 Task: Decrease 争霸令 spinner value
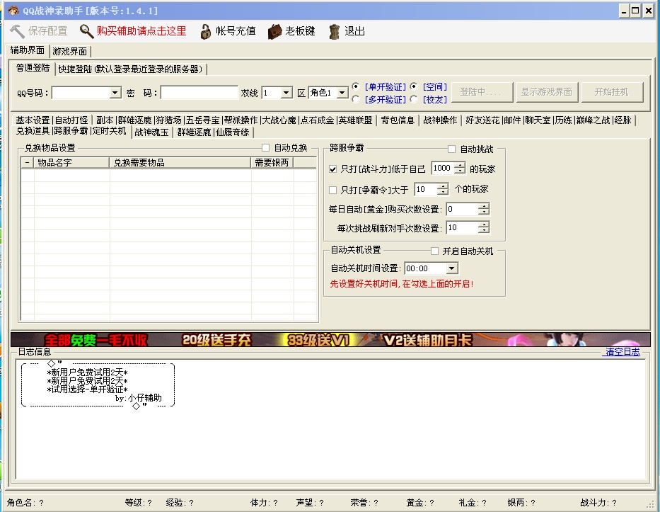tap(443, 192)
